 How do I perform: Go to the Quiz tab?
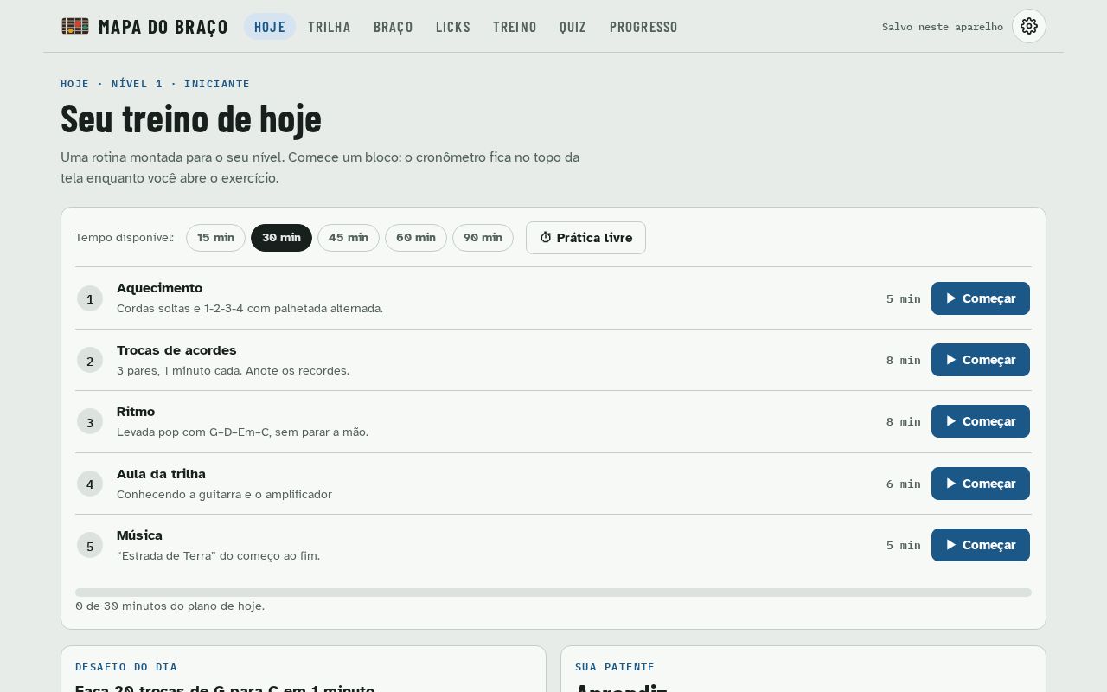573,27
